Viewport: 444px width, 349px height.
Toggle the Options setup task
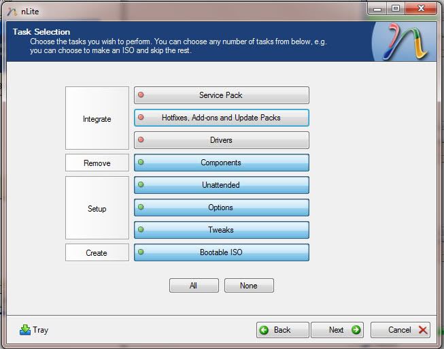click(222, 207)
